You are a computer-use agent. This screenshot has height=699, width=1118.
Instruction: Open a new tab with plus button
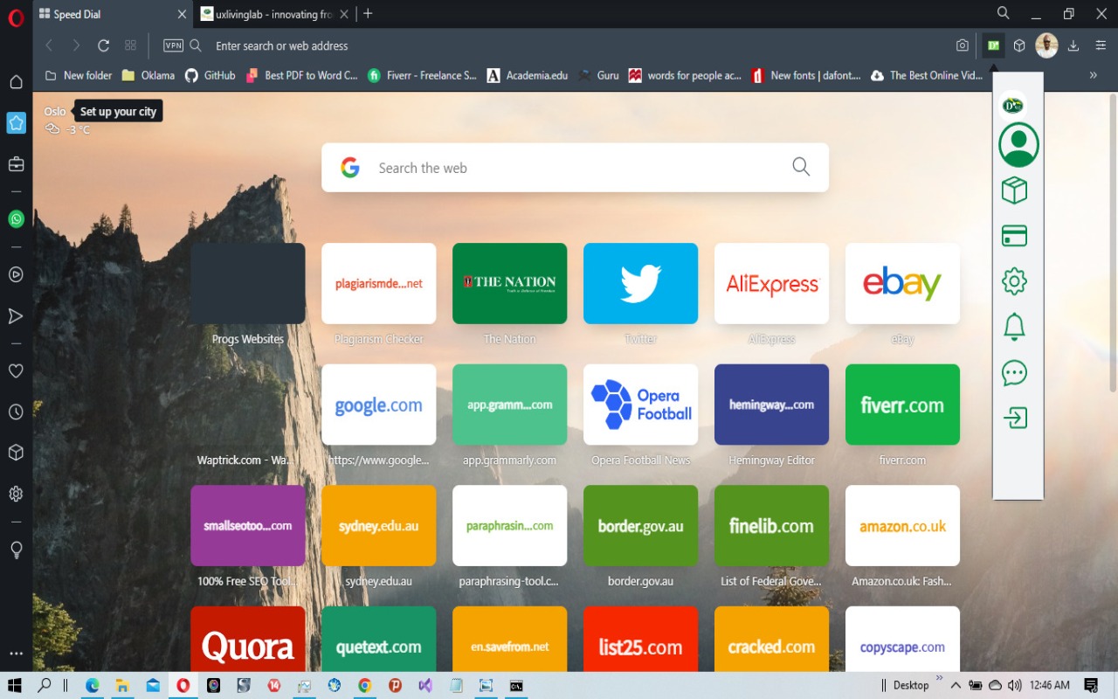click(x=368, y=14)
